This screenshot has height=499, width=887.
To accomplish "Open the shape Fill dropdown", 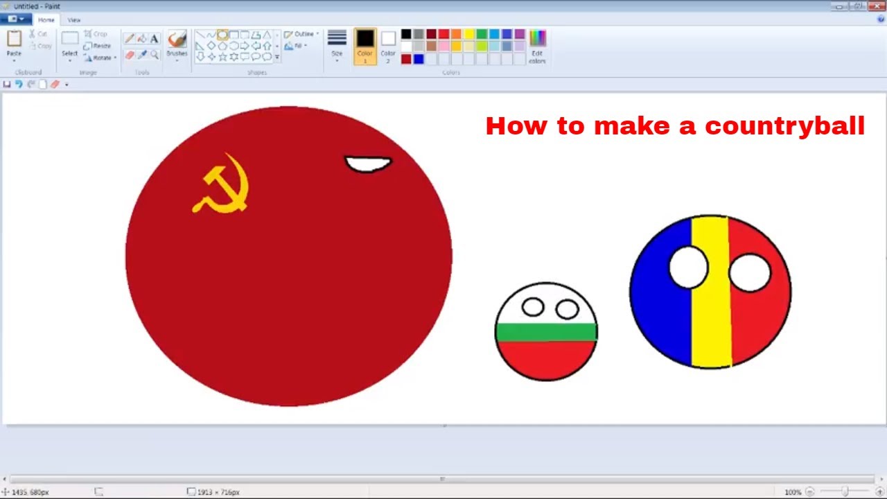I will [297, 46].
